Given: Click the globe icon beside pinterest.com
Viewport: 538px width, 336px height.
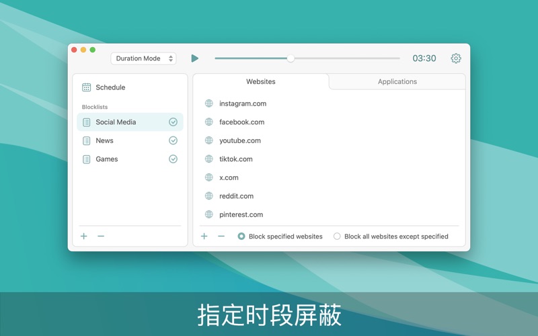Looking at the screenshot, I should coord(209,214).
